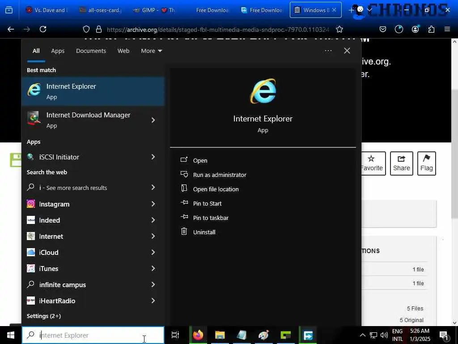Click 'Settings (2+)' section header

click(44, 316)
